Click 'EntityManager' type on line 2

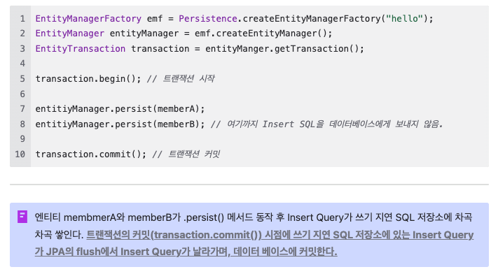tap(69, 34)
